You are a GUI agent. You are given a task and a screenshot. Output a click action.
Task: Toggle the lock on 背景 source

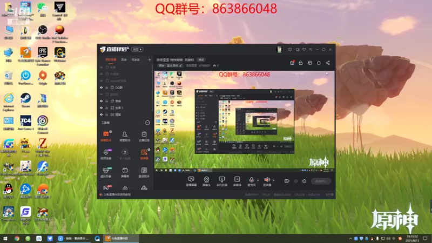(x=106, y=114)
